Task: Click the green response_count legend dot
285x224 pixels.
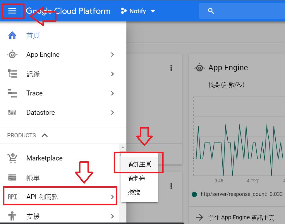Action: [x=194, y=194]
